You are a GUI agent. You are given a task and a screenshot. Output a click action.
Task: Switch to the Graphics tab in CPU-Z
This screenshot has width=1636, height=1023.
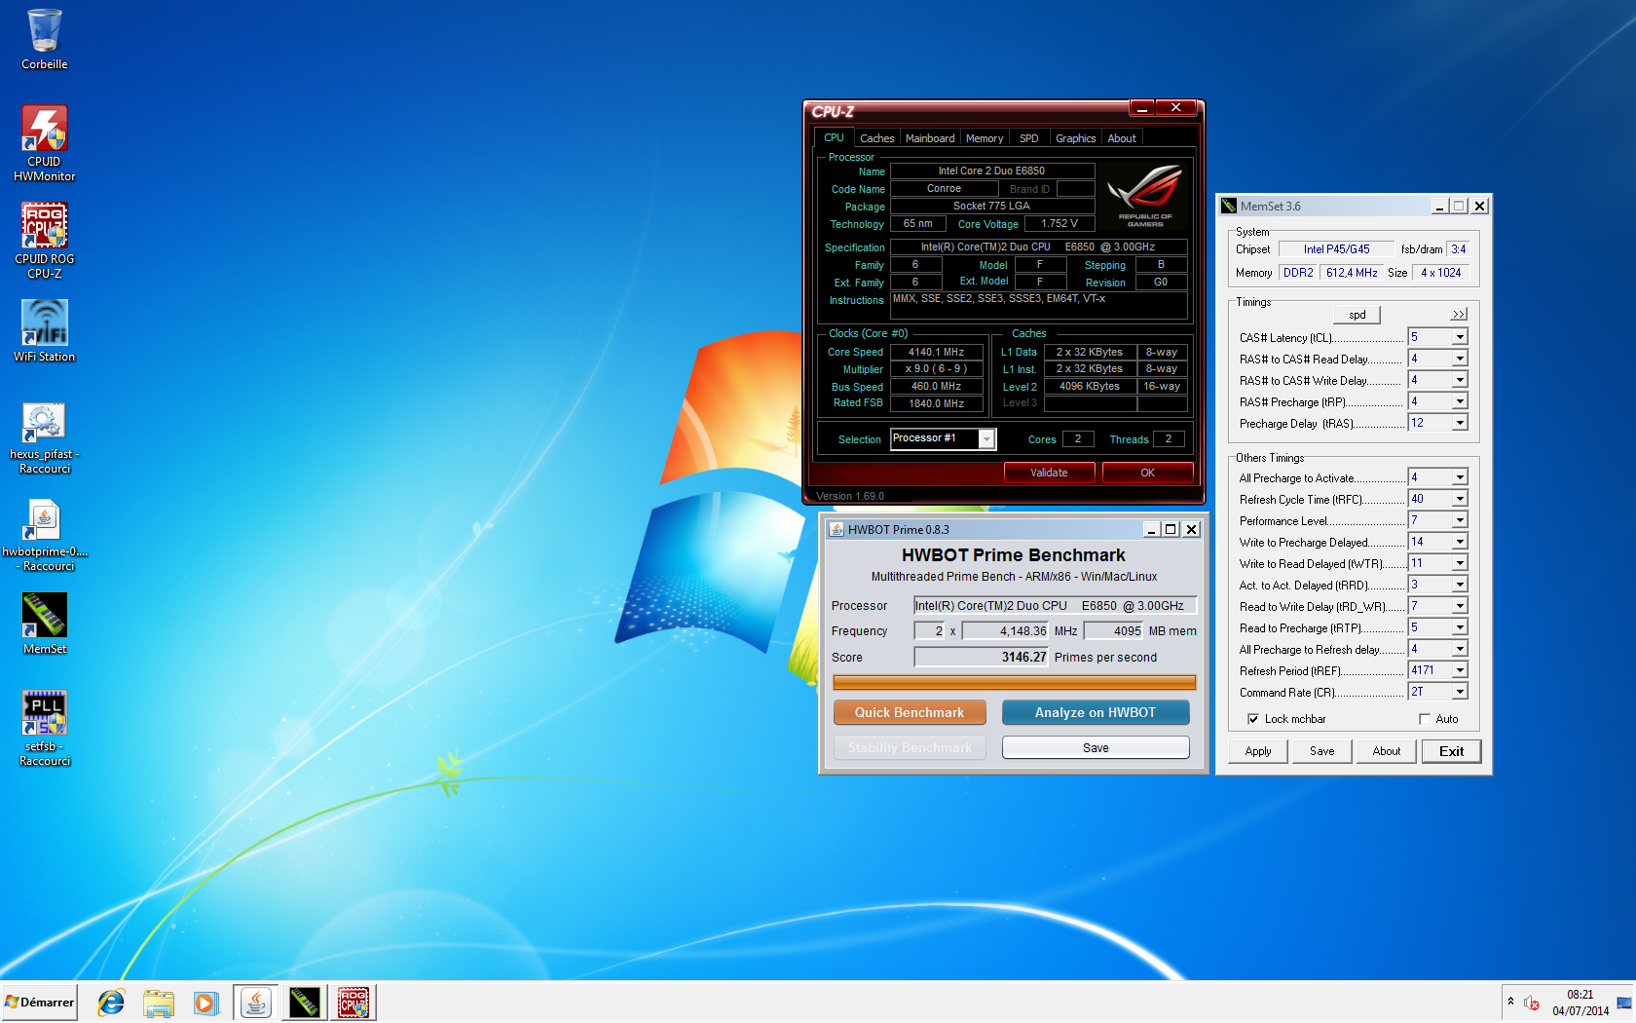tap(1075, 138)
